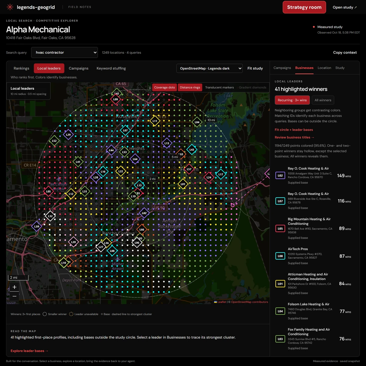366x366 pixels.
Task: Click the L01 yellow diamond marker
Action: pos(183,184)
